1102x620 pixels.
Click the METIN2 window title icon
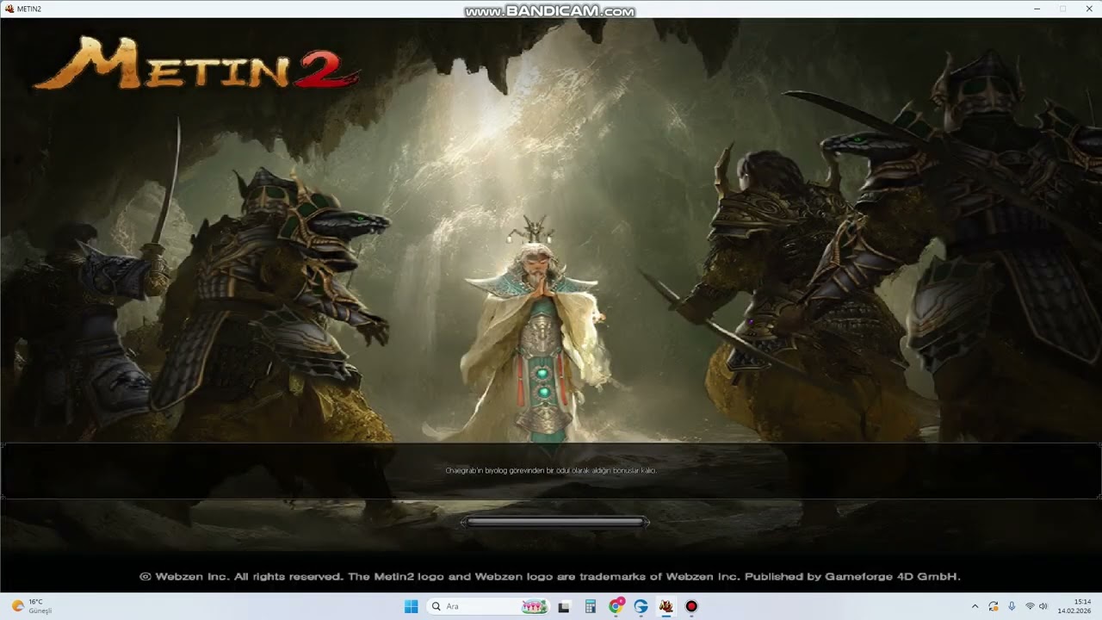9,9
